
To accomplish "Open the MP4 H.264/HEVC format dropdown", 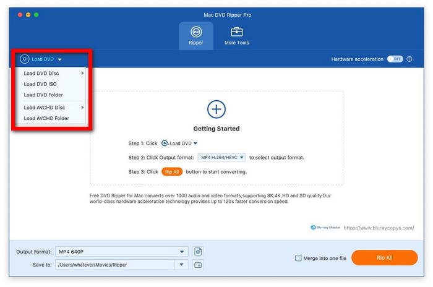I will click(x=222, y=158).
